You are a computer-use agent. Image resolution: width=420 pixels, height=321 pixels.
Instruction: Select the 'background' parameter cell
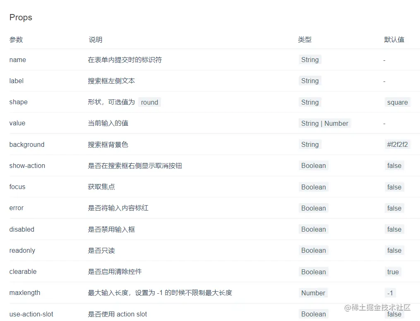click(27, 144)
